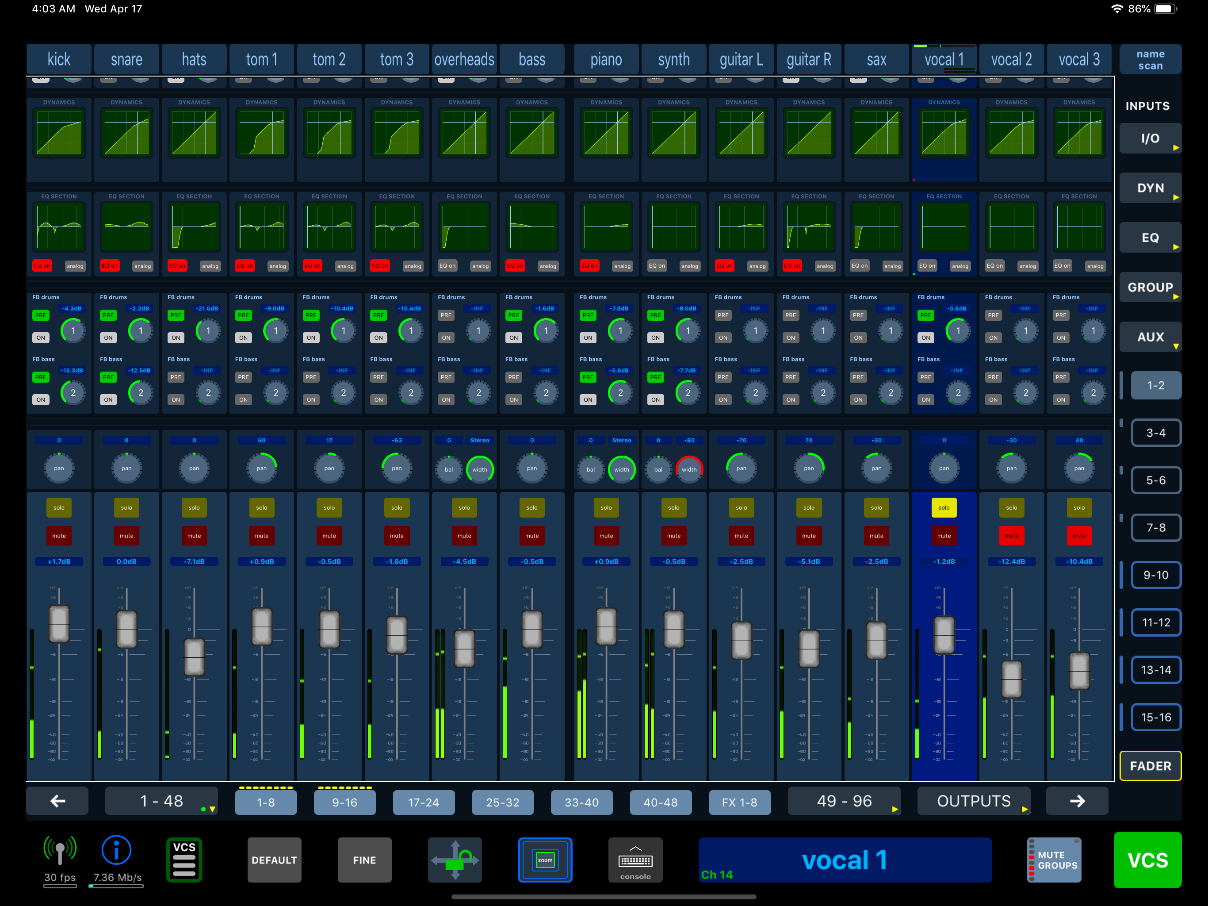This screenshot has width=1208, height=906.
Task: Tap the DEFAULT button
Action: point(274,860)
